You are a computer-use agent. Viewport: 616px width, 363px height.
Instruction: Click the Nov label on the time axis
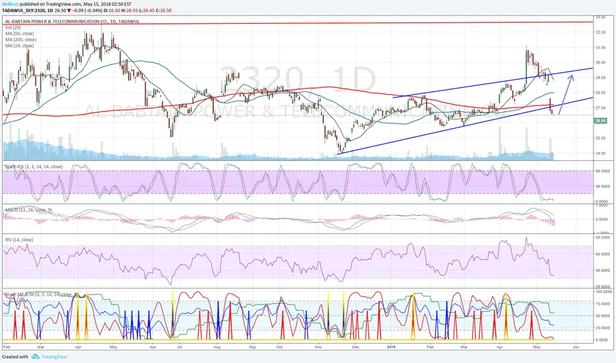tap(319, 347)
